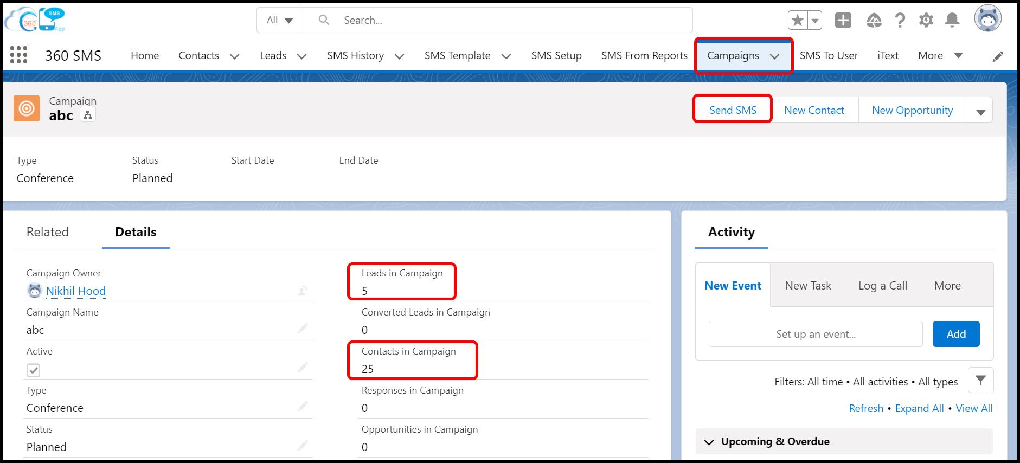Show more record actions dropdown
Screen dimensions: 1020x463
(980, 110)
